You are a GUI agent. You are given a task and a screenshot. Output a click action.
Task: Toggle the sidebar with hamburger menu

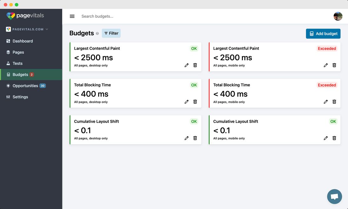click(x=72, y=16)
